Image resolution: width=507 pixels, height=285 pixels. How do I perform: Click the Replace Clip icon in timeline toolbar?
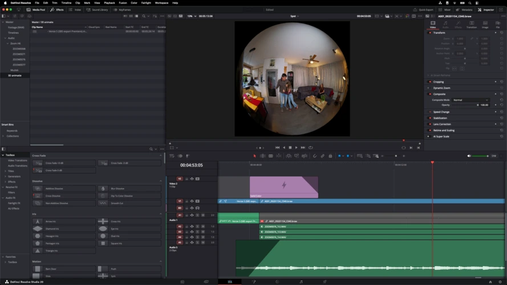(x=305, y=156)
